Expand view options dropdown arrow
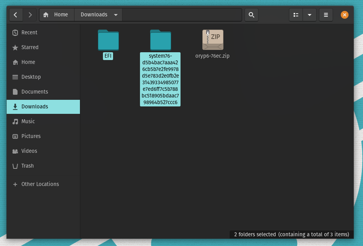Screen dimensions: 363x246 [x=309, y=15]
